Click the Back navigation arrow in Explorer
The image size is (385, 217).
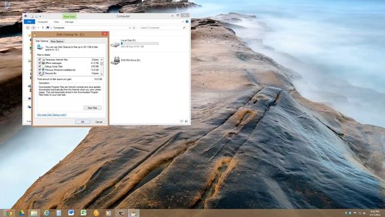tap(28, 28)
